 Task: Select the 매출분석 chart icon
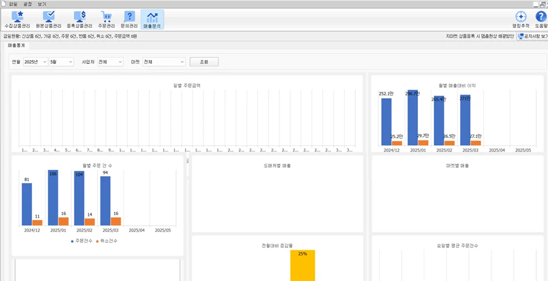(x=152, y=20)
